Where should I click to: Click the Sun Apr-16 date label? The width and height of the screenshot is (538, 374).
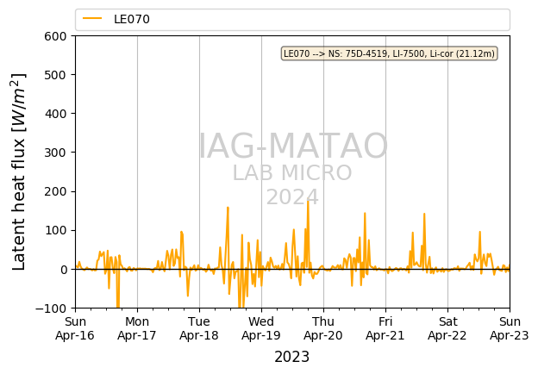click(x=75, y=328)
